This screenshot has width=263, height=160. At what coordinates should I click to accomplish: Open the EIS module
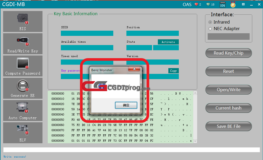coord(23,21)
